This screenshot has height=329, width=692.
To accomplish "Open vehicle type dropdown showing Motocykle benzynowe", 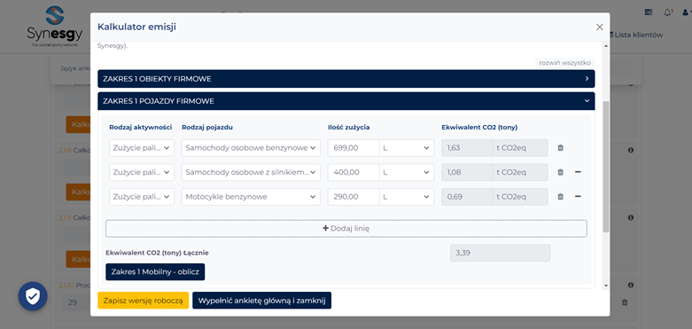I will [x=251, y=197].
